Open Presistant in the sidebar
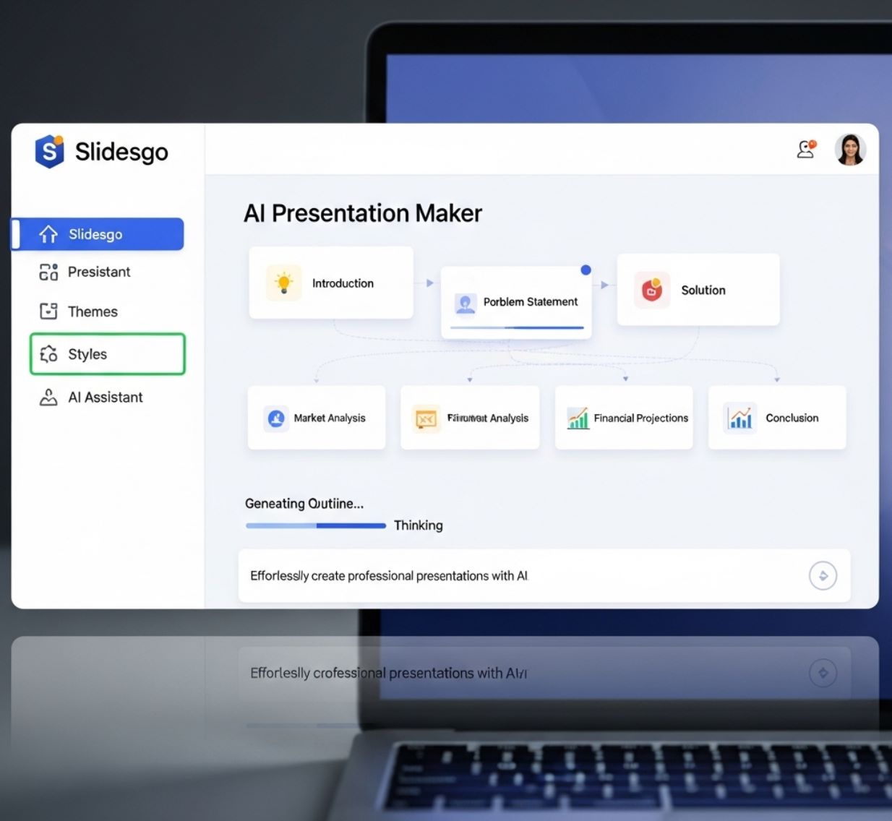The image size is (892, 821). pyautogui.click(x=98, y=272)
